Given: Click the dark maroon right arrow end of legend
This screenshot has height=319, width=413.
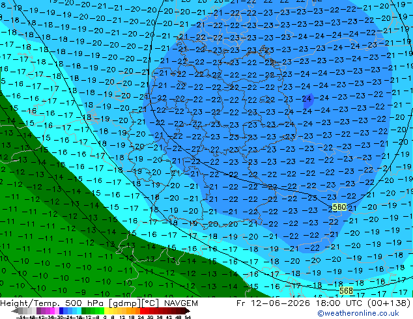Looking at the screenshot, I should coord(188,311).
